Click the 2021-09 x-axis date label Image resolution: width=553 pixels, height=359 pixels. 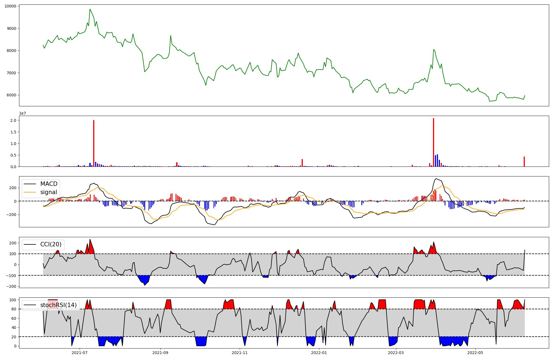[x=160, y=353]
